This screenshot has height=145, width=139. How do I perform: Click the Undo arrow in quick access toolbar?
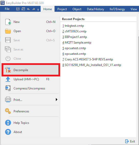(x=28, y=9)
